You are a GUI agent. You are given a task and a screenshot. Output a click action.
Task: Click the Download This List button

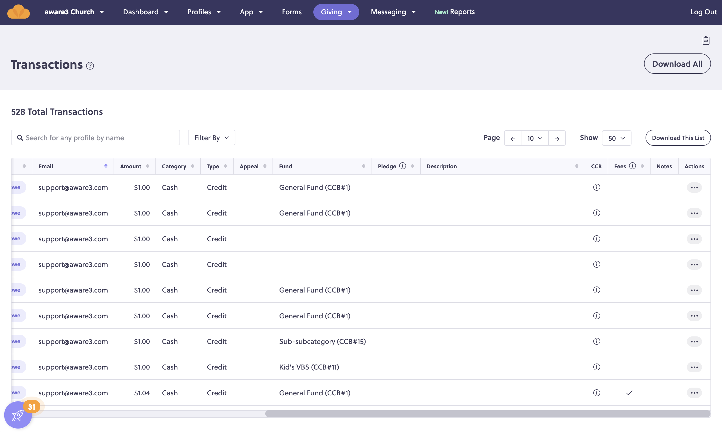pos(678,138)
